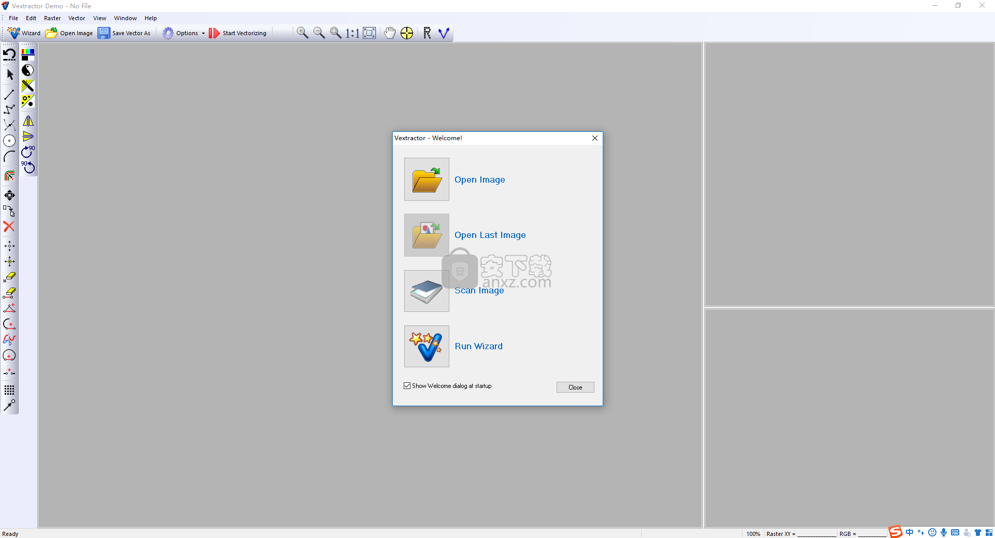Open the Raster menu
Image resolution: width=995 pixels, height=538 pixels.
[x=52, y=18]
